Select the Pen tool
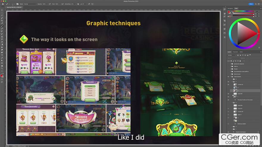Screen dimensions: 262x147 pos(2,58)
